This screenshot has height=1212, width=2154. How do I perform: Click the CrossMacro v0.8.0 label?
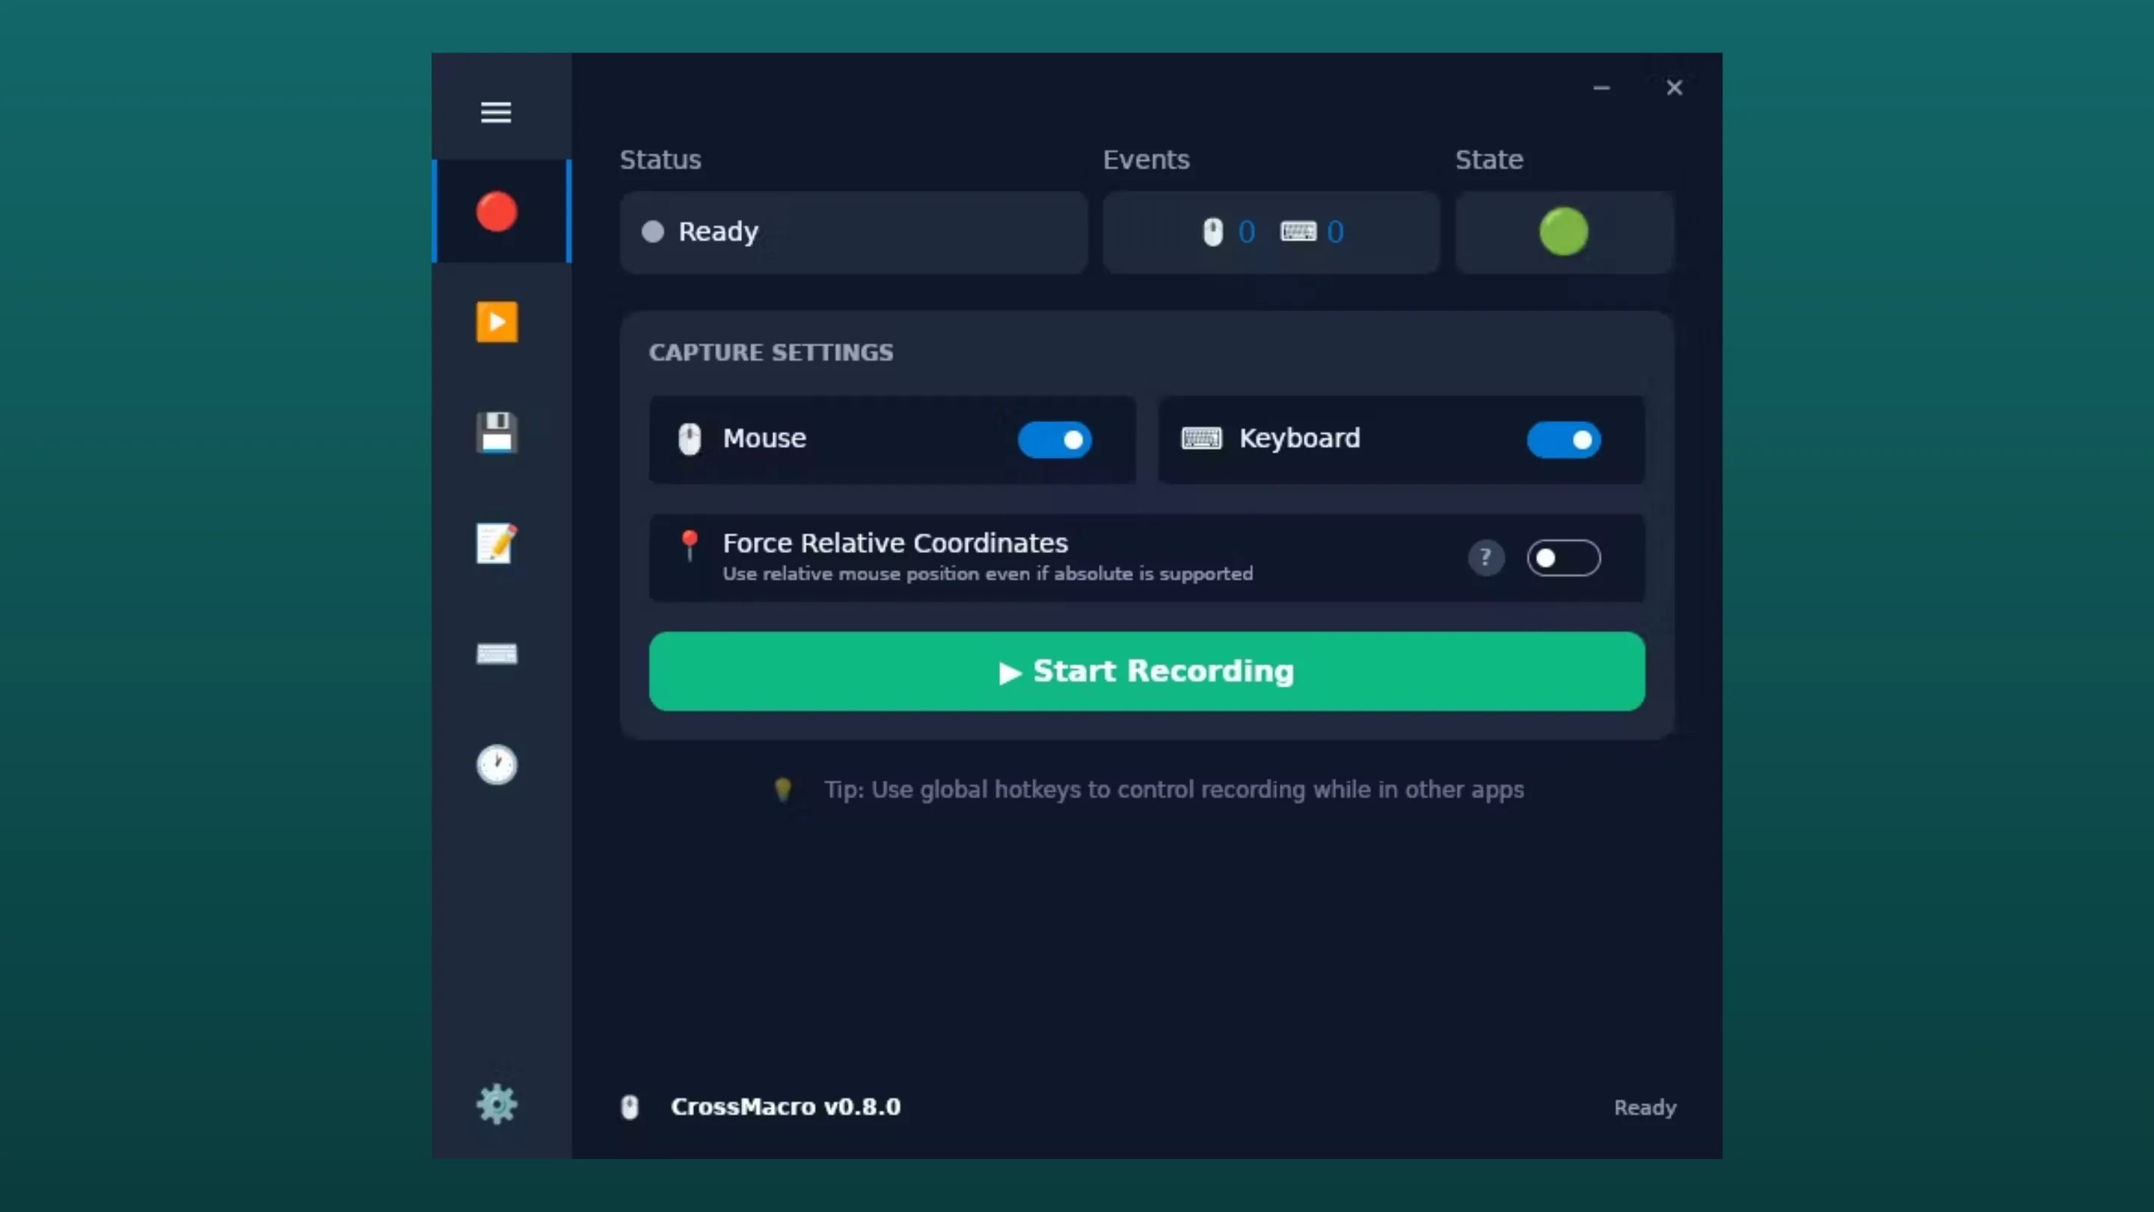coord(785,1107)
